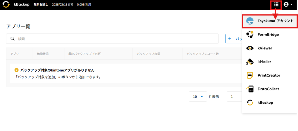This screenshot has width=298, height=131.
Task: Click the PrintCreator icon
Action: (250, 75)
